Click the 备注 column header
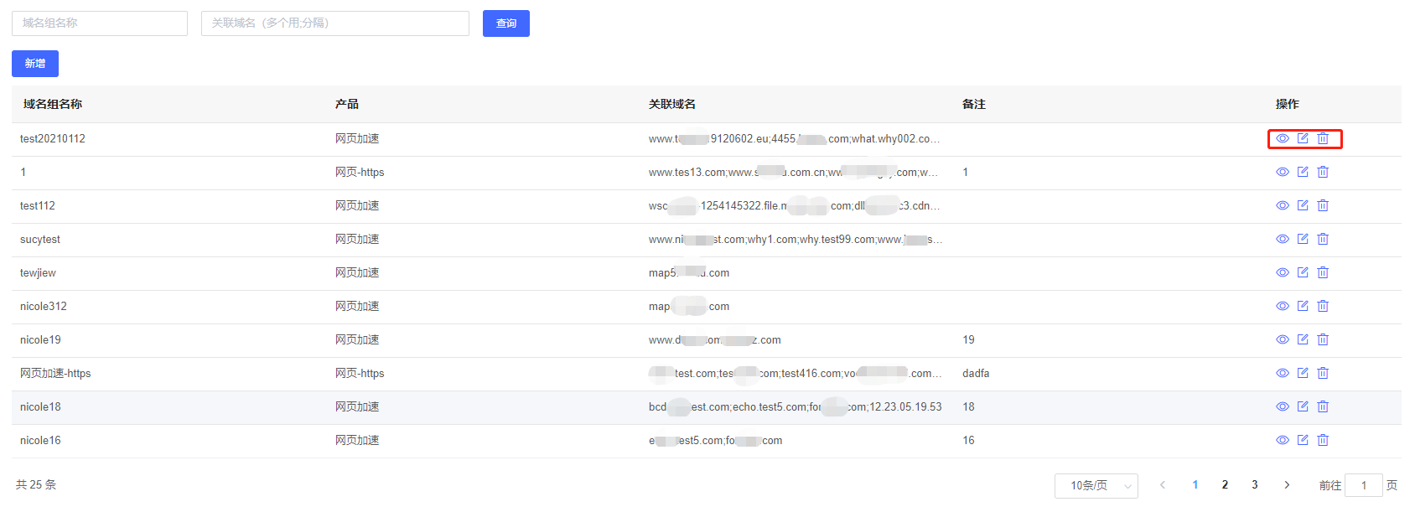Image resolution: width=1415 pixels, height=507 pixels. pyautogui.click(x=974, y=104)
